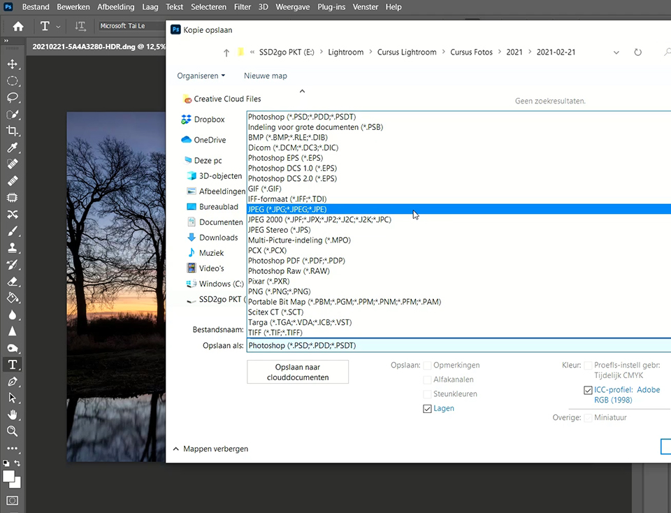This screenshot has width=671, height=513.
Task: Select the History Brush tool
Action: tap(13, 264)
